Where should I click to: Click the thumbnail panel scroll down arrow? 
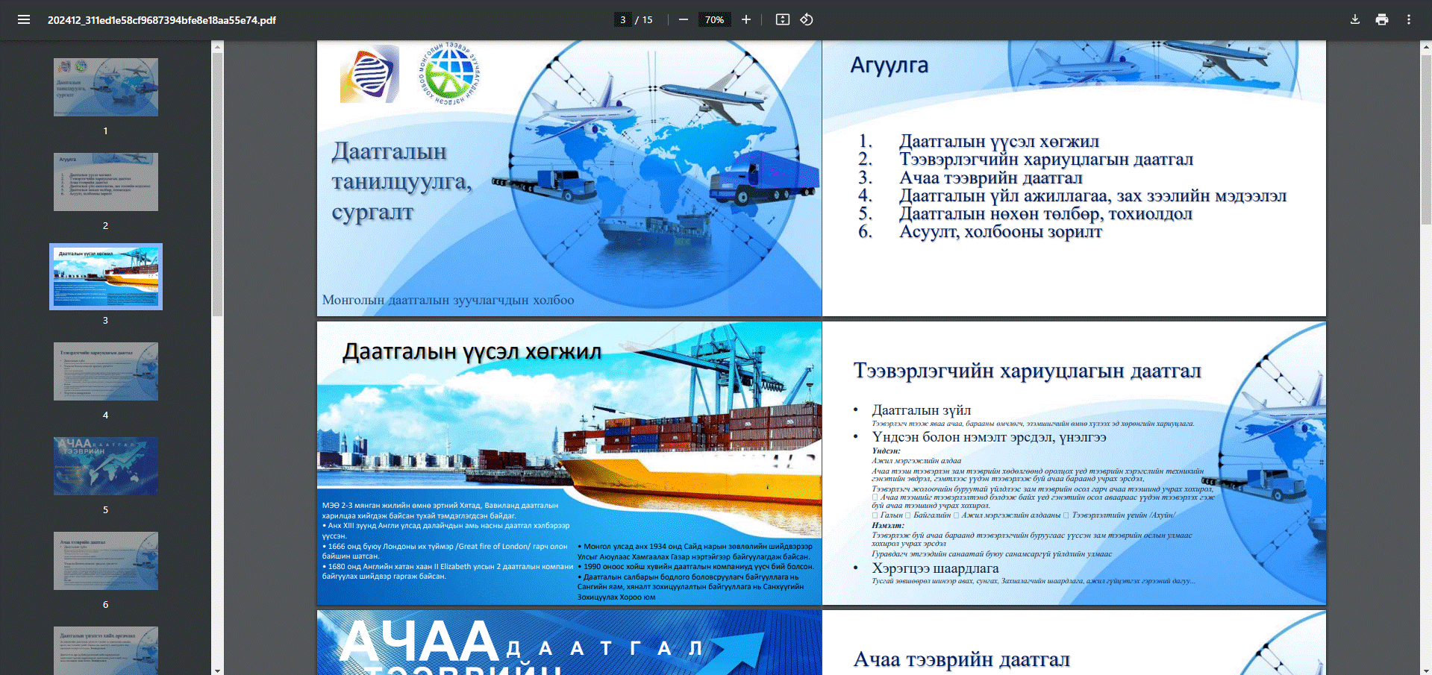click(217, 670)
